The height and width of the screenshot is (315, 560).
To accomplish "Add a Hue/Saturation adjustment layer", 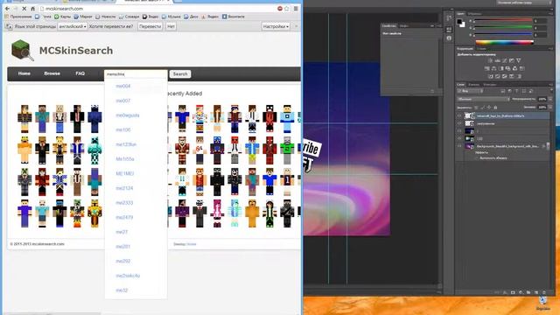I will [486, 68].
